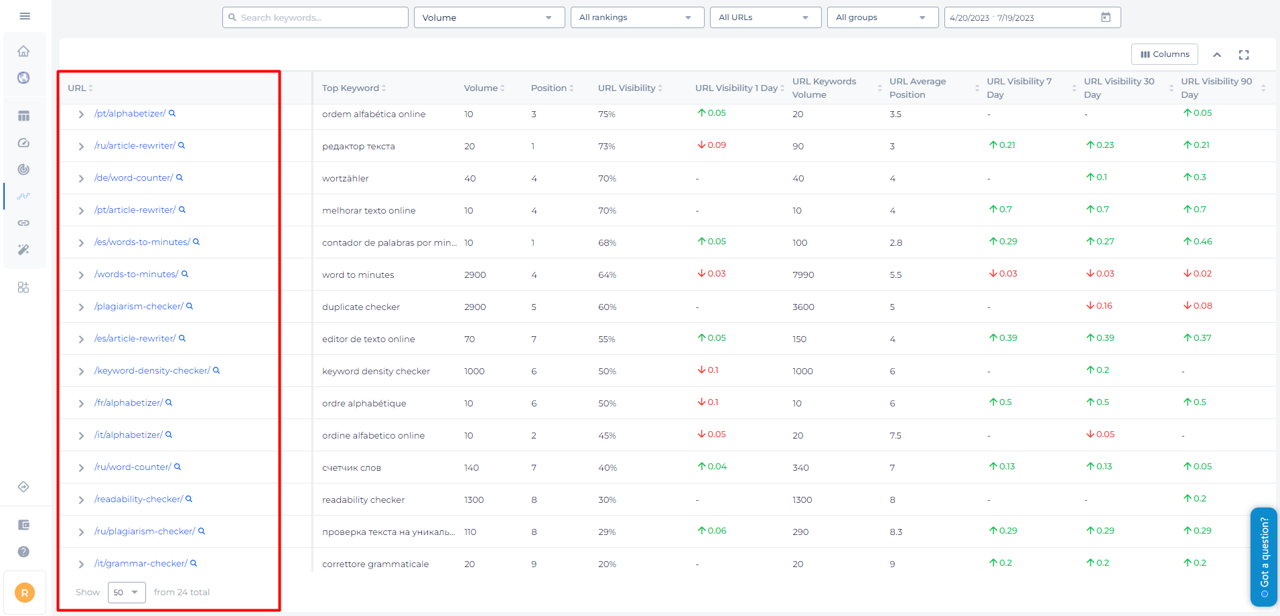Viewport: 1280px width, 616px height.
Task: Click the Search keywords input field
Action: coord(315,17)
